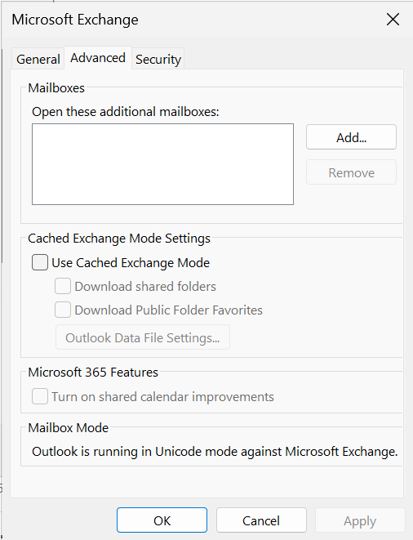Open the Security tab
Image resolution: width=413 pixels, height=540 pixels.
click(158, 59)
